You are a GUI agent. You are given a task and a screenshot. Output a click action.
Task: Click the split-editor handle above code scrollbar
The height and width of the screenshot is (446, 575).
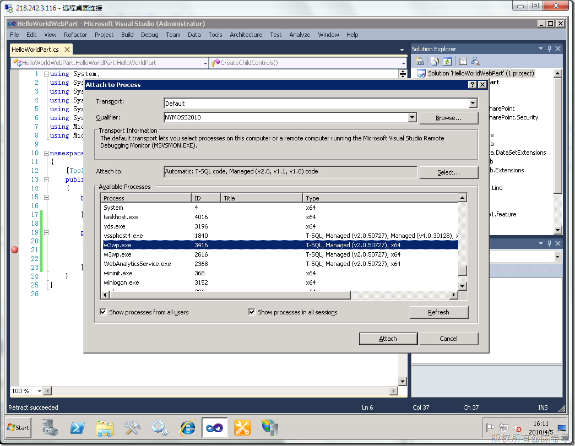(403, 74)
